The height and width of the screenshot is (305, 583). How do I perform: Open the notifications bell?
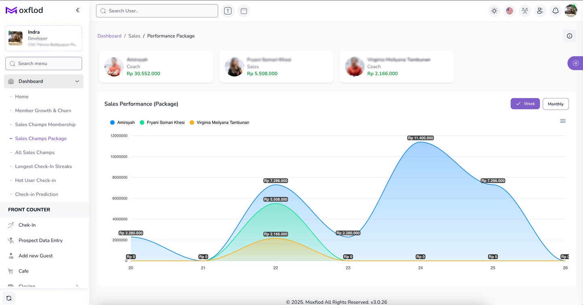point(555,11)
